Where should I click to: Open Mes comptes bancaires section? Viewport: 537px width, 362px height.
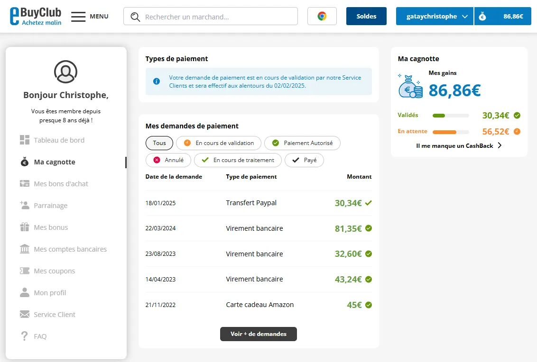[70, 249]
